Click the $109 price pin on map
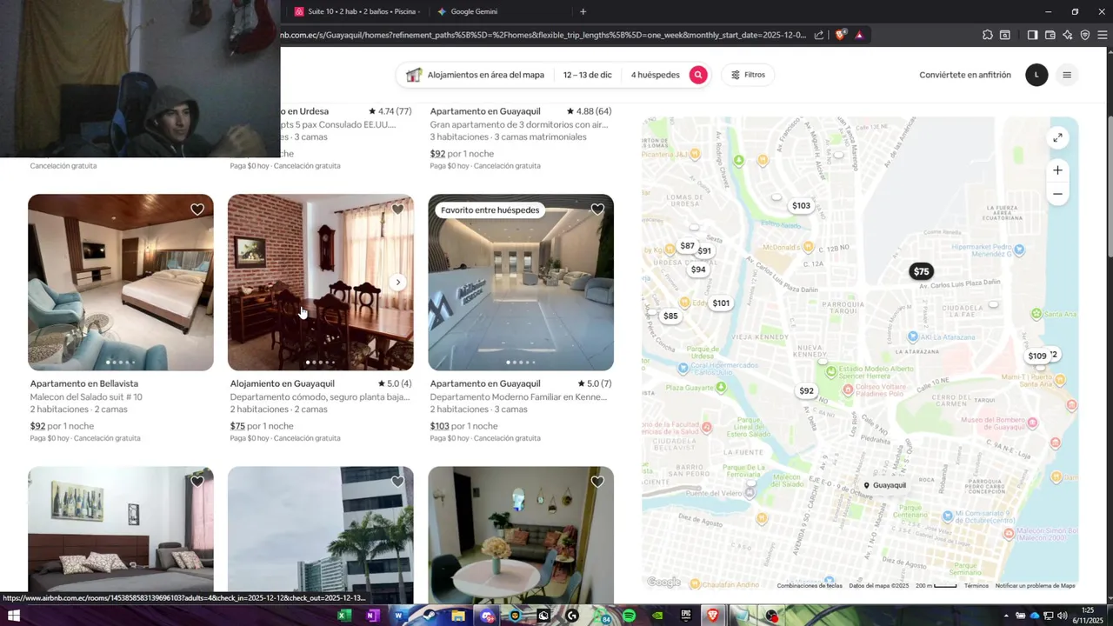Viewport: 1113px width, 626px height. [x=1037, y=356]
